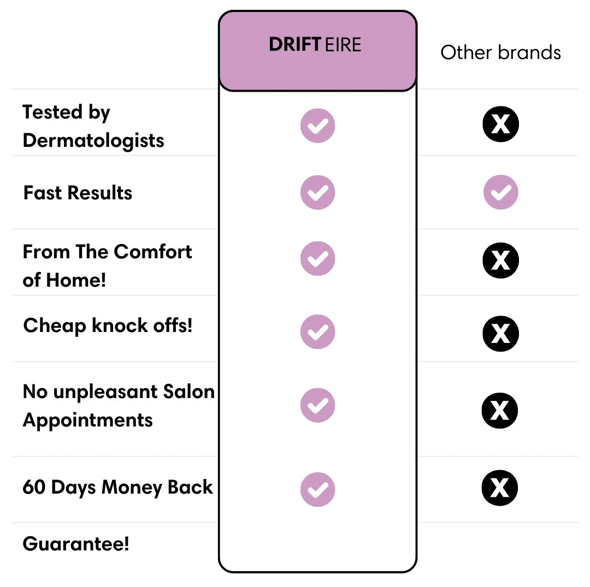The height and width of the screenshot is (587, 590).
Task: Click the DRIFT EIRE checkmark for 60 Days Money Back
Action: pyautogui.click(x=317, y=489)
